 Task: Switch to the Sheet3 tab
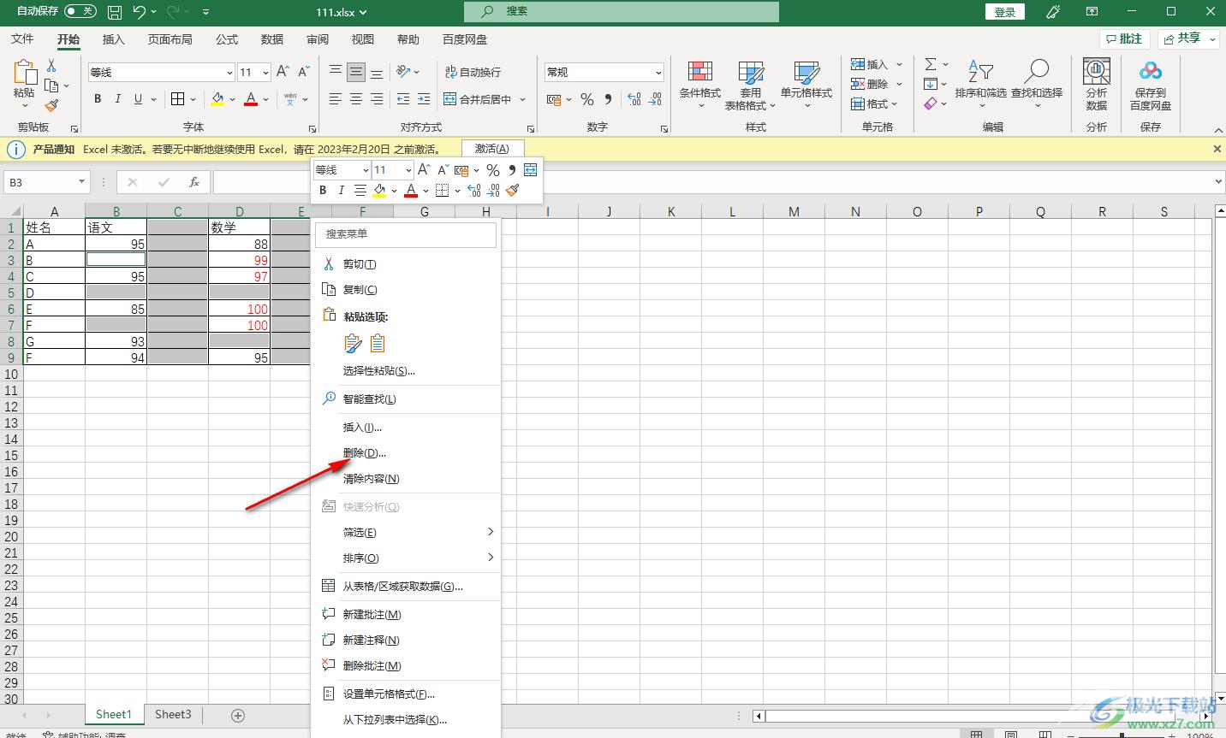point(173,714)
